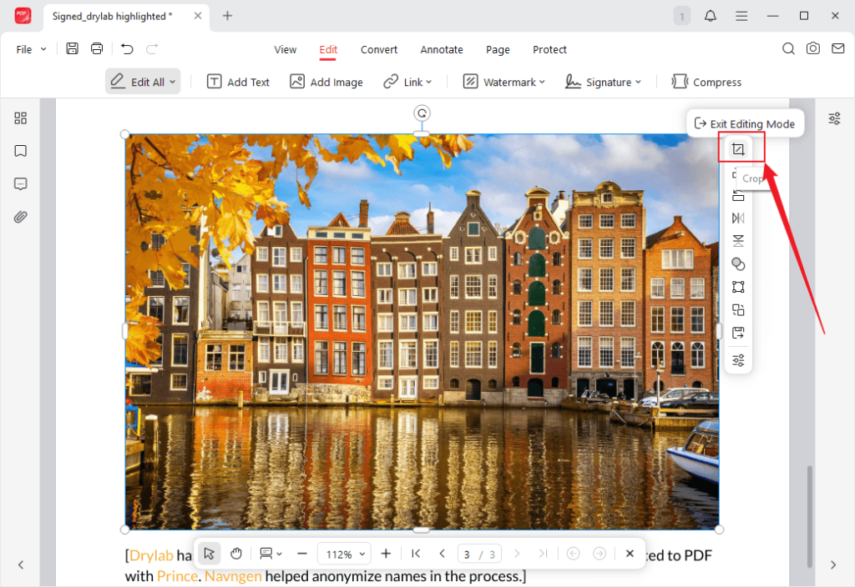Screen dimensions: 855x587
Task: Expand the Signature dropdown
Action: (603, 82)
